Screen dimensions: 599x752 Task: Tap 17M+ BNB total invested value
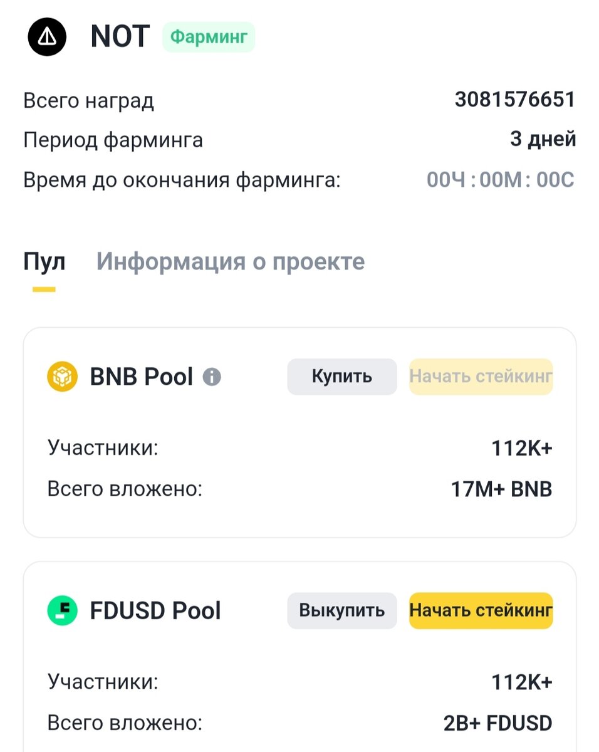coord(502,489)
